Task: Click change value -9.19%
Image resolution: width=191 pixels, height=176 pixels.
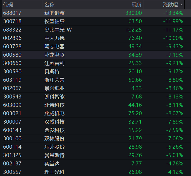Action: pyautogui.click(x=175, y=55)
